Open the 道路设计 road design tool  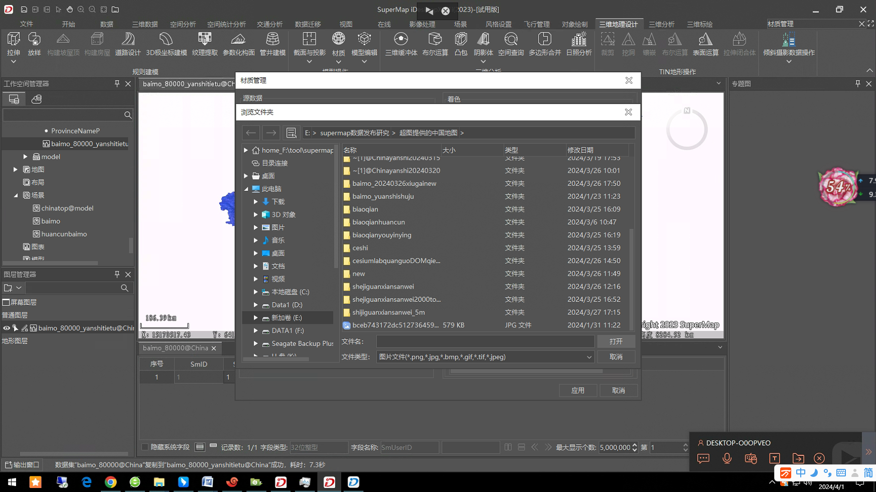pos(128,43)
